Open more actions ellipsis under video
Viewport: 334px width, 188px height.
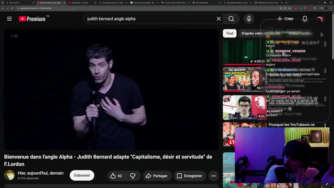click(213, 176)
